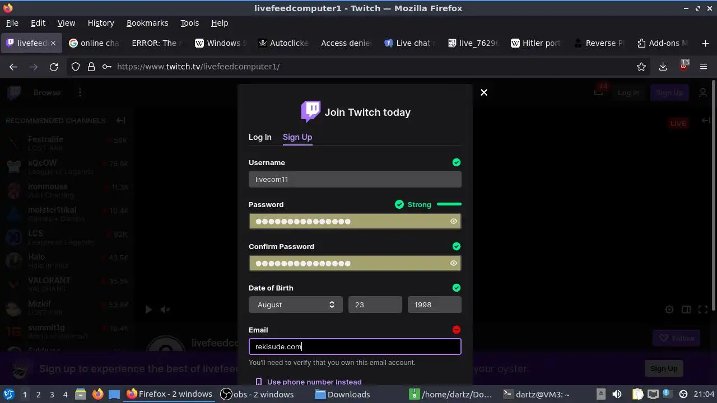Click the birth day field showing 23
The height and width of the screenshot is (403, 717).
(x=375, y=304)
